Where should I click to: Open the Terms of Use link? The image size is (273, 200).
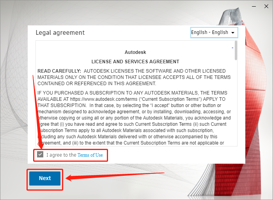click(x=90, y=155)
